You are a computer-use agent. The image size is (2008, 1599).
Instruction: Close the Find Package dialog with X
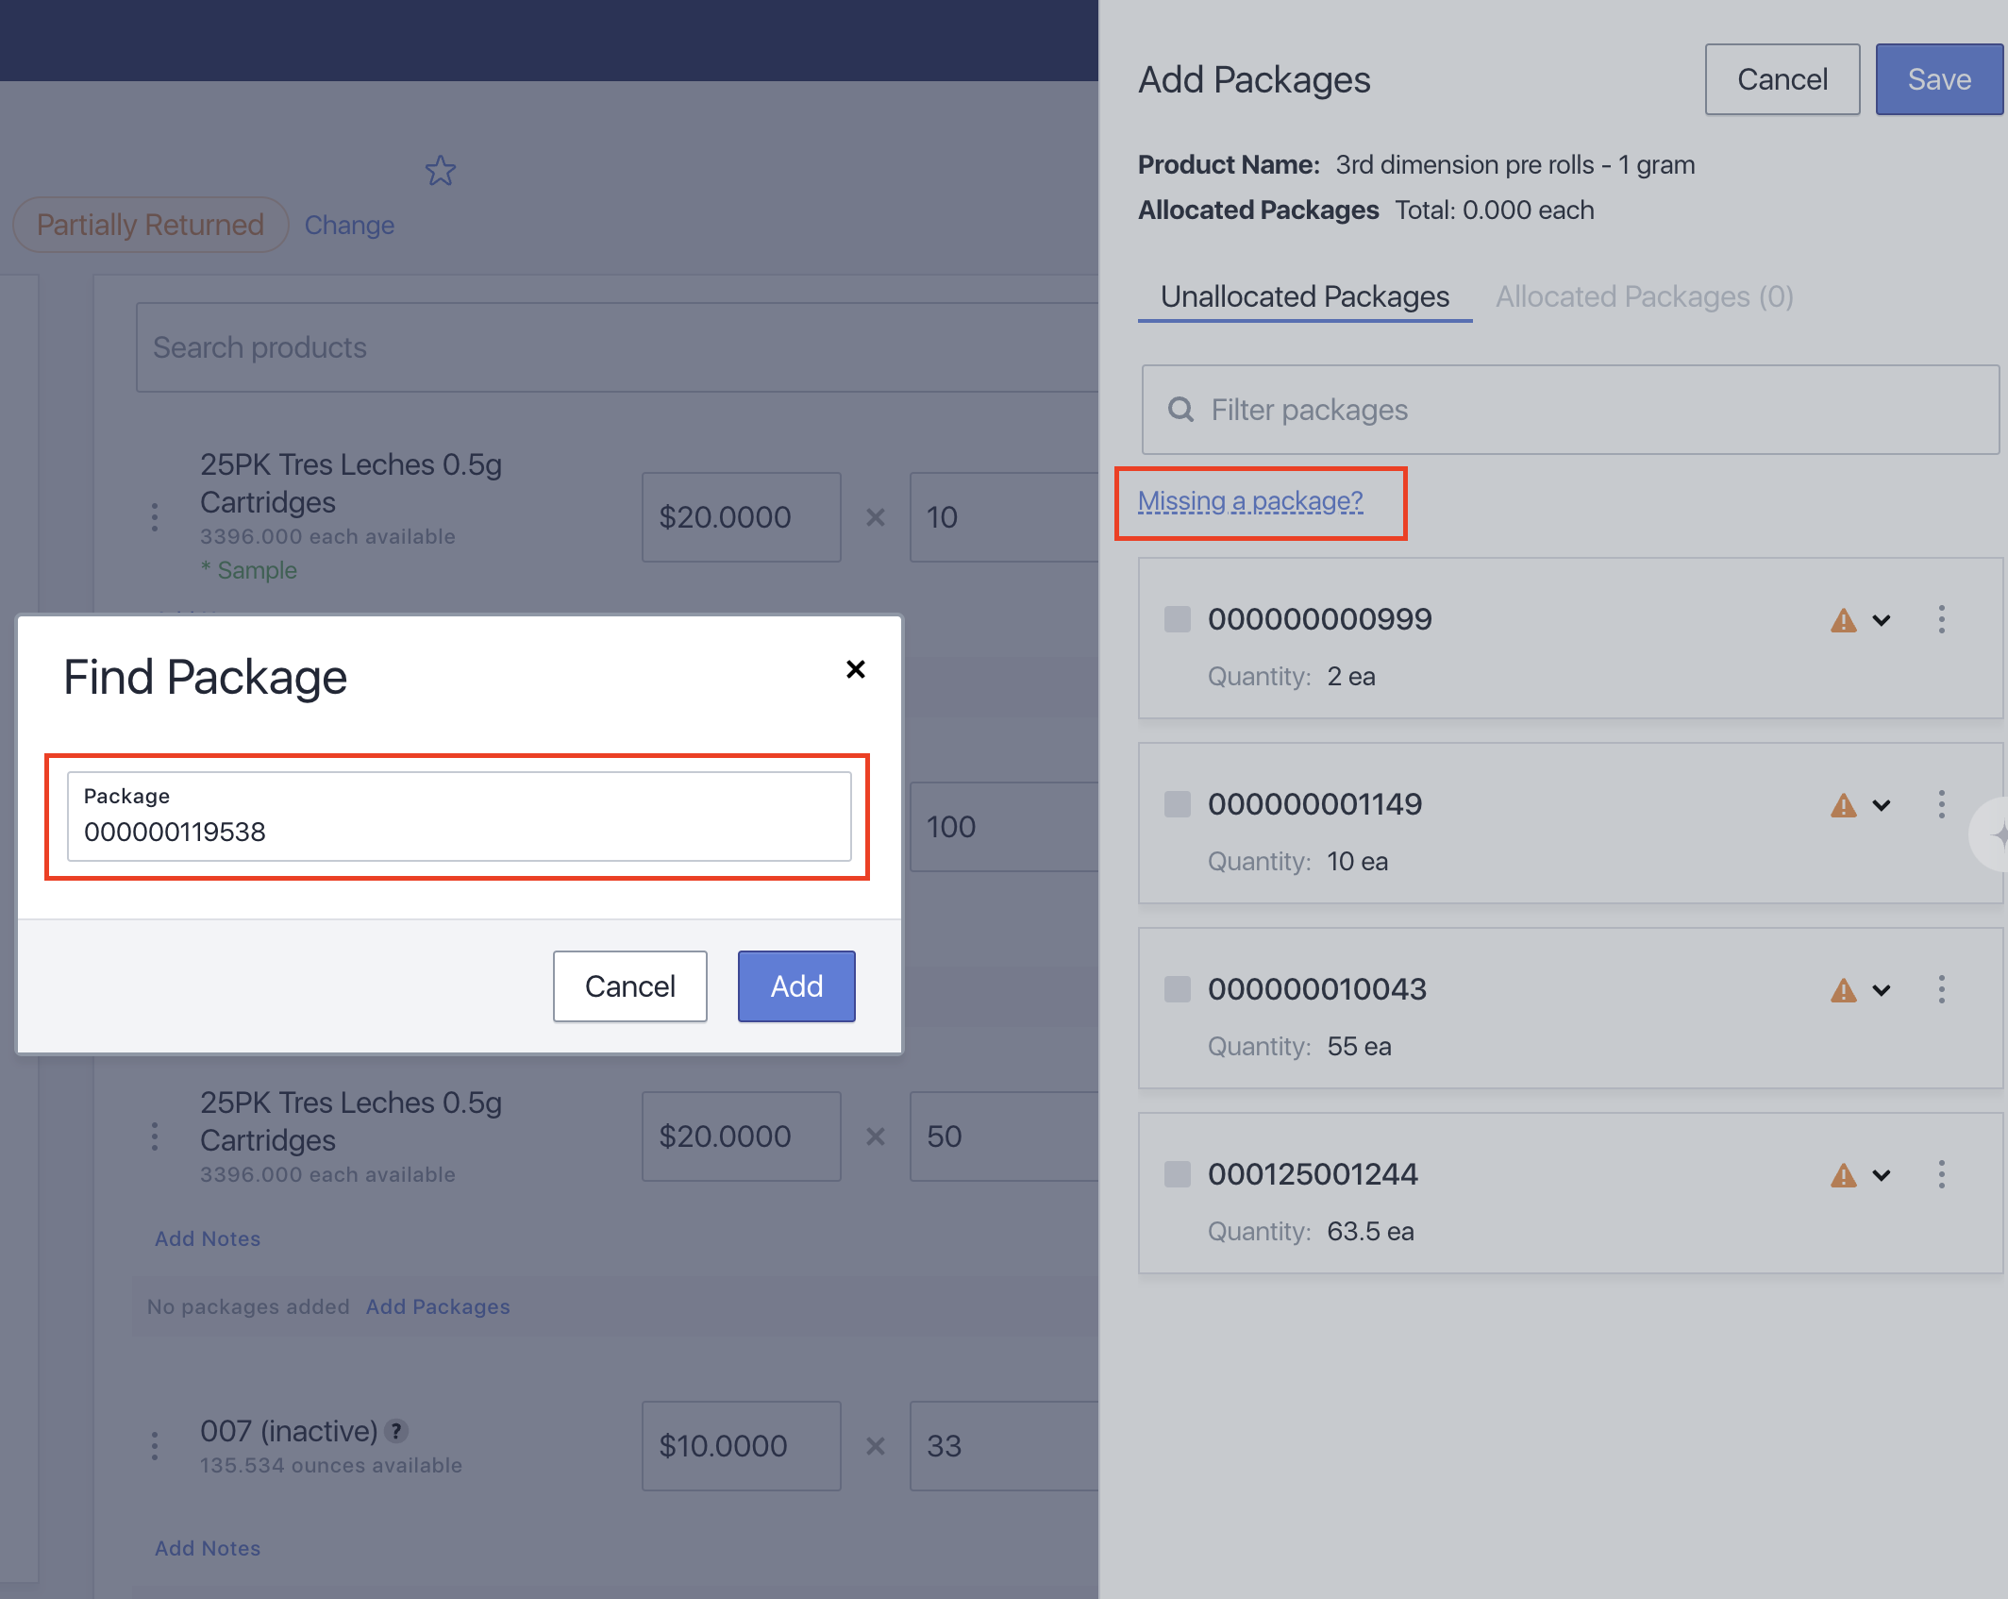[856, 669]
